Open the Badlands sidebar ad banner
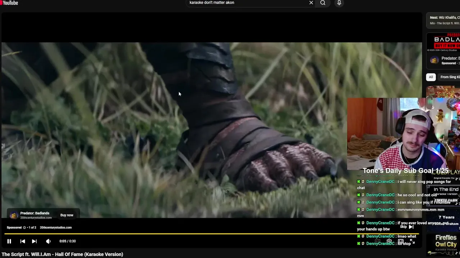Screen dimensions: 460x258 coord(443,42)
